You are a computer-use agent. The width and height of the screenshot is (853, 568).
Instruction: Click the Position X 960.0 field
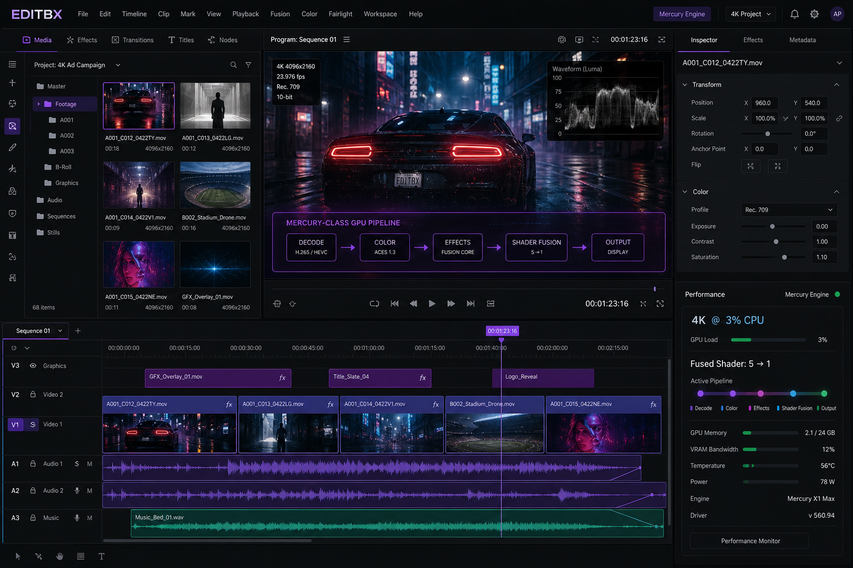pos(765,103)
